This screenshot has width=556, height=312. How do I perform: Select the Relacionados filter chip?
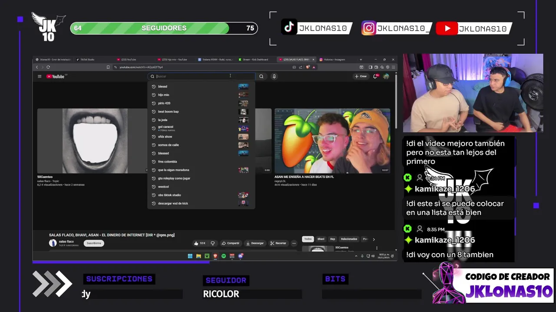click(x=349, y=239)
